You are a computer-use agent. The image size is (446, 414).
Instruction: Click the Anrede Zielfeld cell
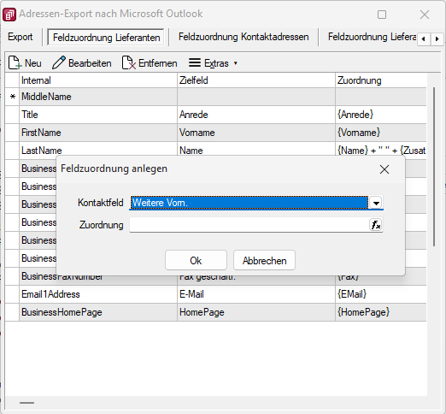(256, 115)
